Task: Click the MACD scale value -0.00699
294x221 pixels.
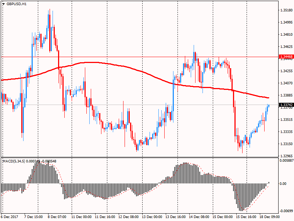Action: click(286, 211)
